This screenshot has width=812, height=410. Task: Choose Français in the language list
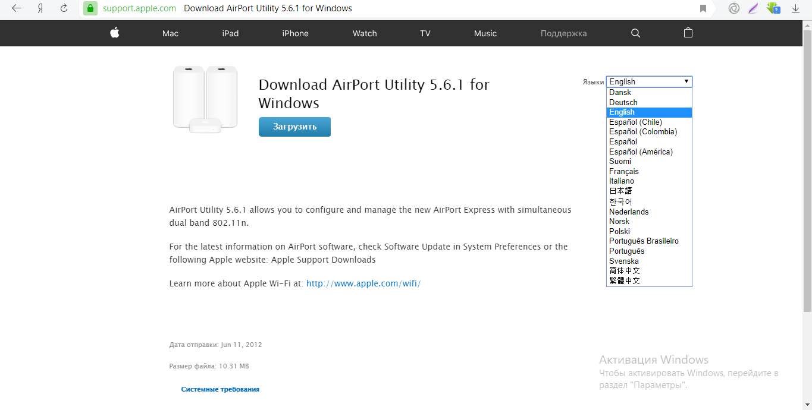623,171
